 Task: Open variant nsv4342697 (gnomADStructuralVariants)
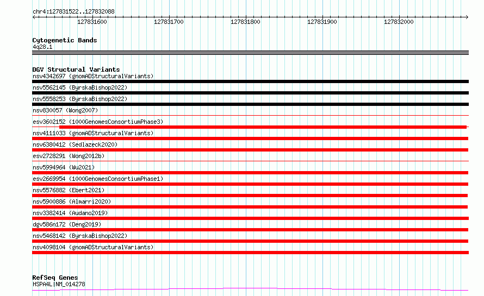point(93,76)
